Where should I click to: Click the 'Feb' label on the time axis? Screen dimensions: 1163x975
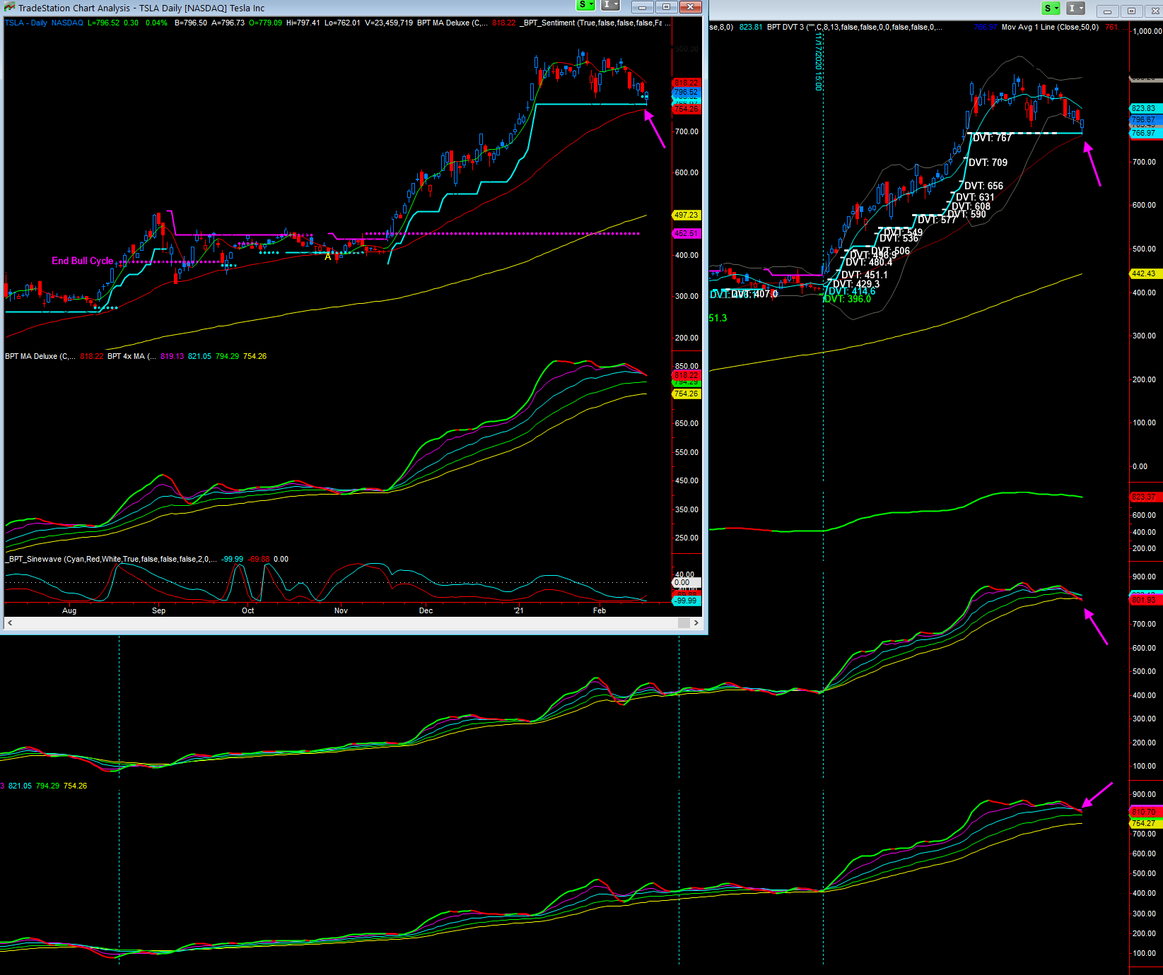coord(600,610)
